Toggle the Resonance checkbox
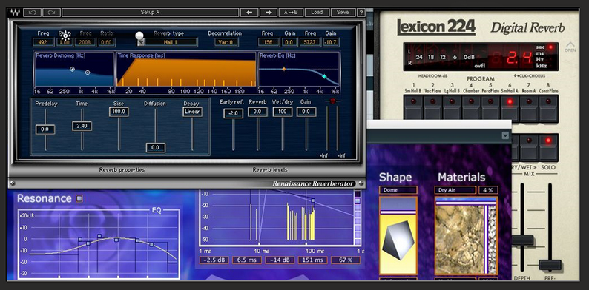589x290 pixels. [79, 198]
